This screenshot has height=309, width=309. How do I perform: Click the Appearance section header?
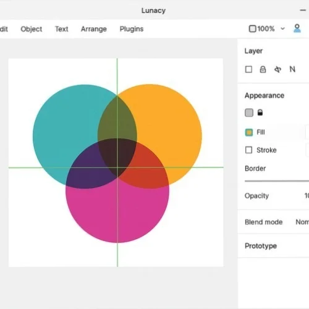coord(265,96)
